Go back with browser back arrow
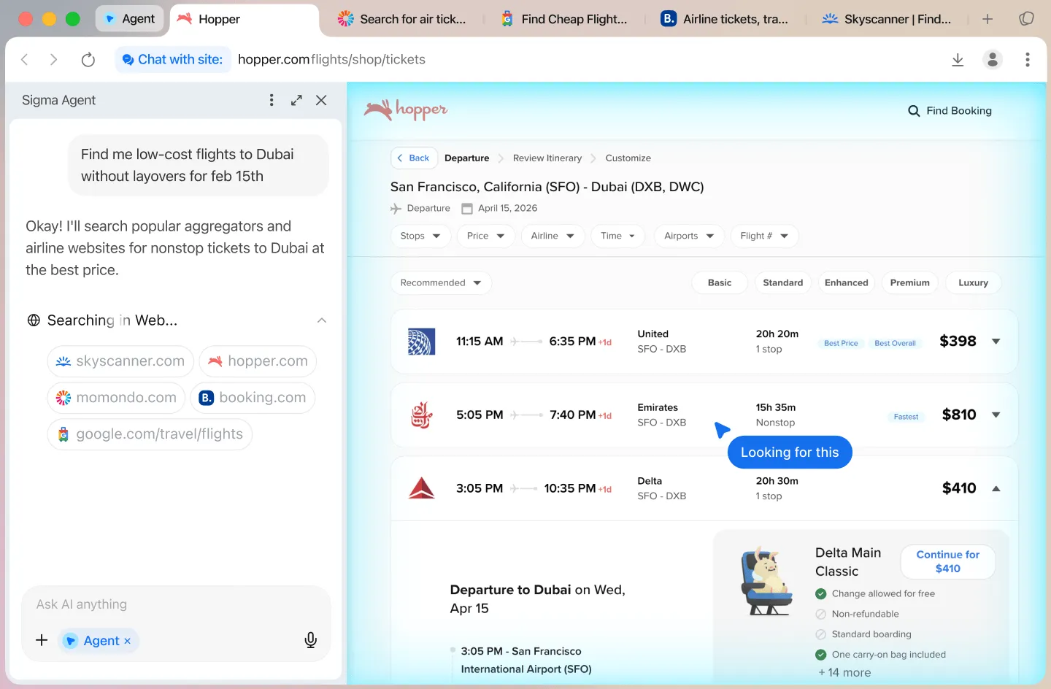1051x689 pixels. (25, 60)
